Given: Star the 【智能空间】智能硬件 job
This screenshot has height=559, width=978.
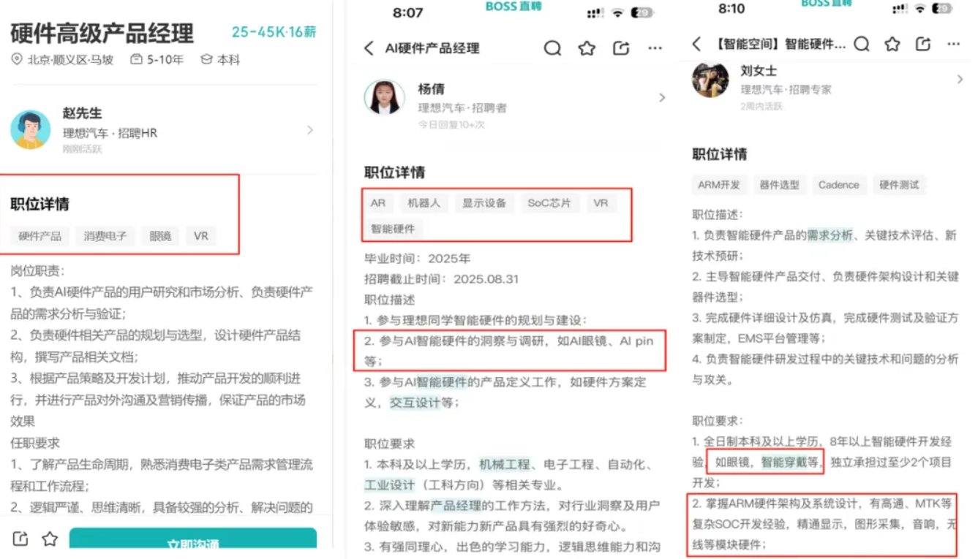Looking at the screenshot, I should pos(892,45).
